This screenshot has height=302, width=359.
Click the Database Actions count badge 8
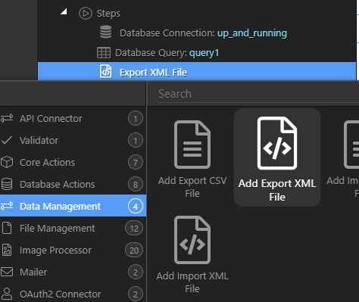click(136, 184)
